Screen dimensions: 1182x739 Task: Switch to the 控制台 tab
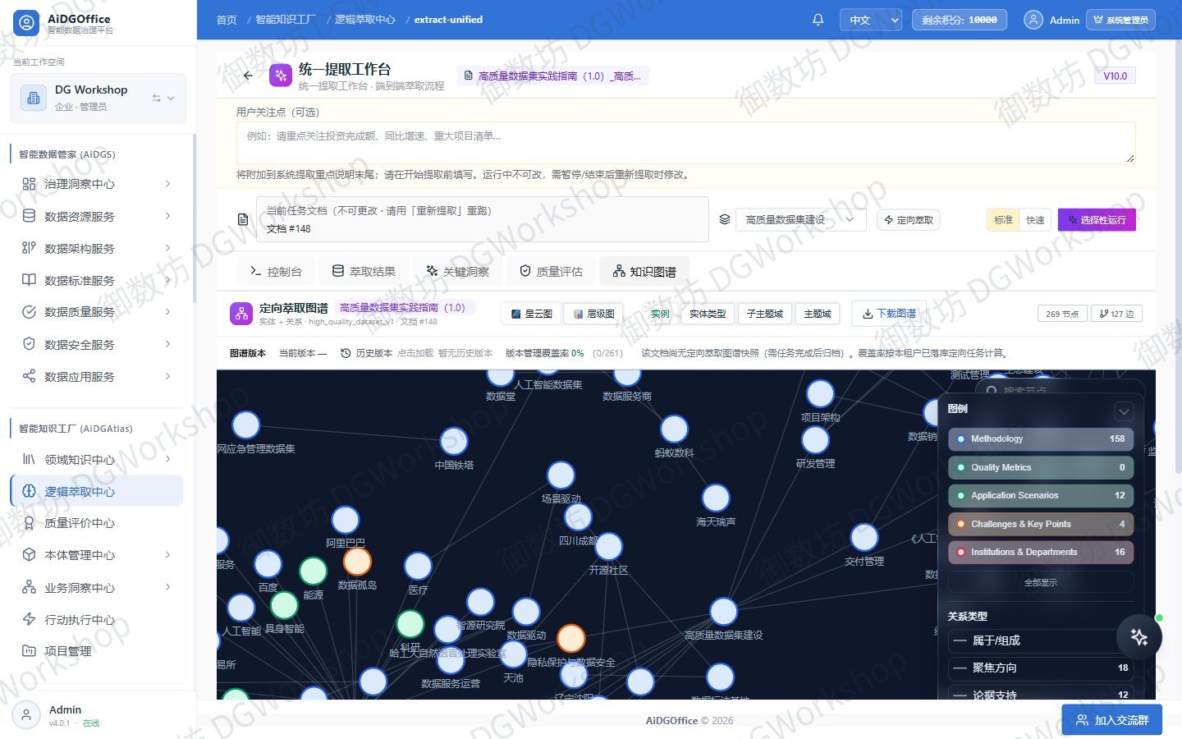[x=277, y=272]
